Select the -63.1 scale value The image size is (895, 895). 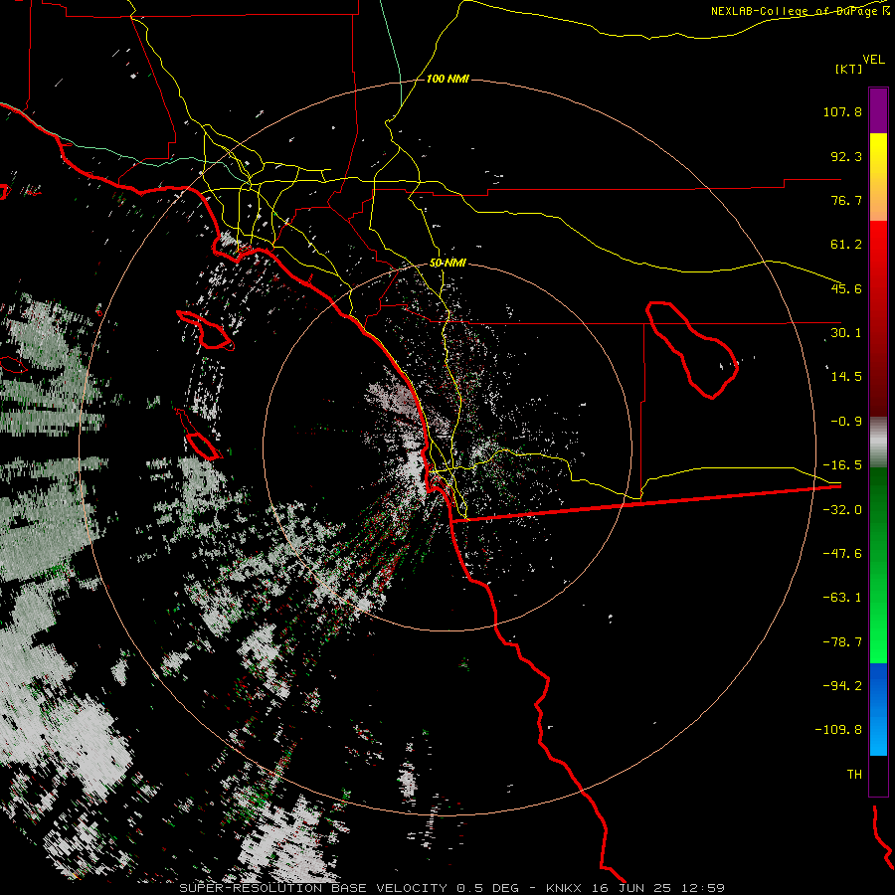click(842, 597)
